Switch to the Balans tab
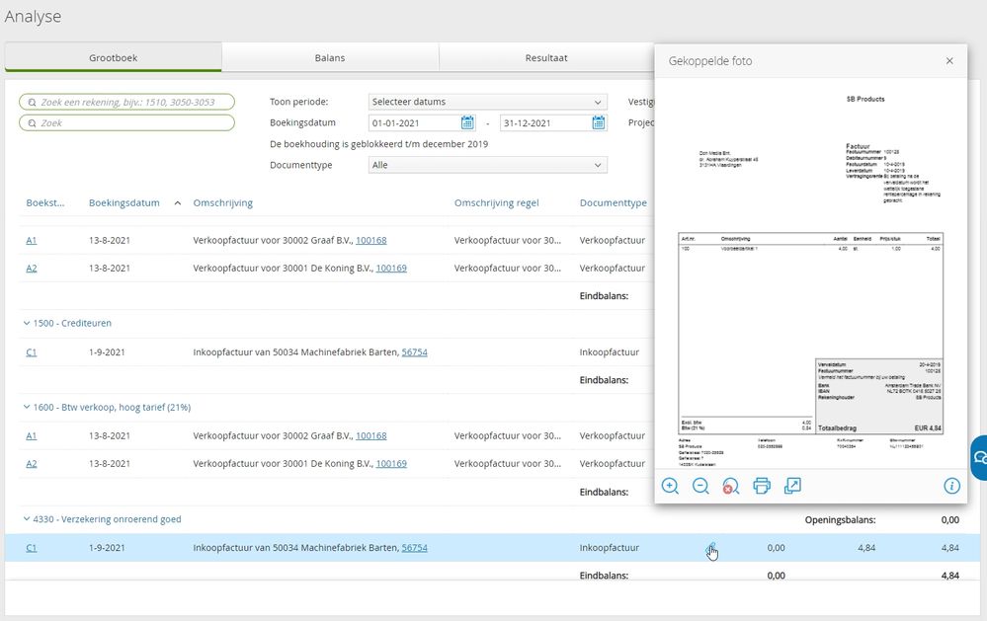The height and width of the screenshot is (621, 987). click(x=330, y=57)
